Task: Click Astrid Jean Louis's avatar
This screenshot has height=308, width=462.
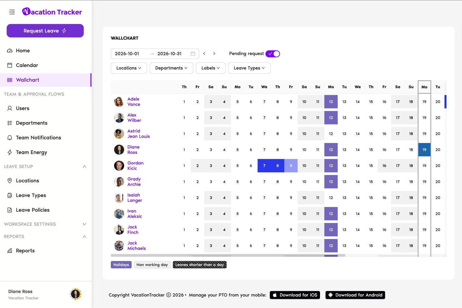Action: 119,134
